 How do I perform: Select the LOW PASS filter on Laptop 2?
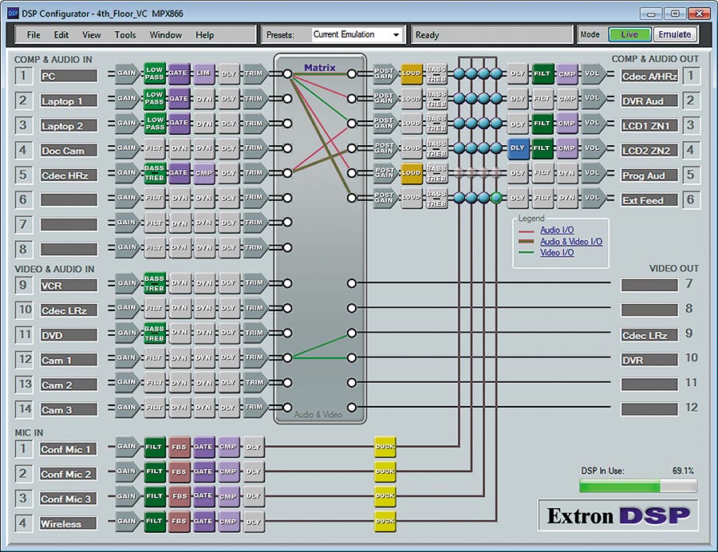153,125
